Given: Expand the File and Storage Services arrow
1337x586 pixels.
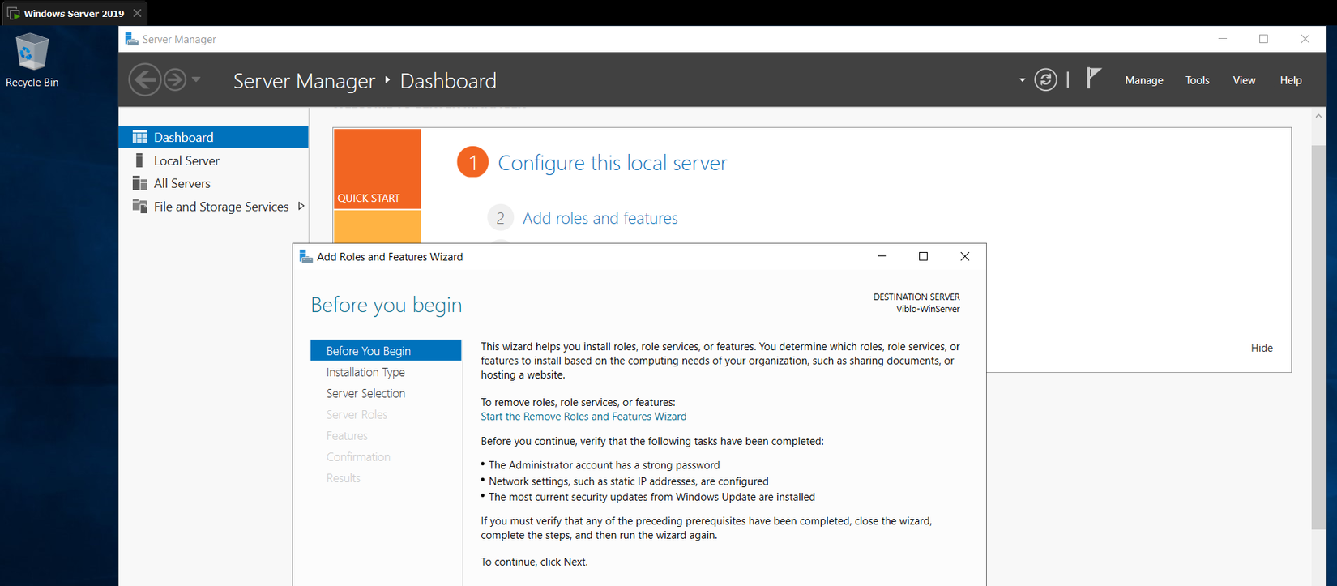Looking at the screenshot, I should click(301, 207).
